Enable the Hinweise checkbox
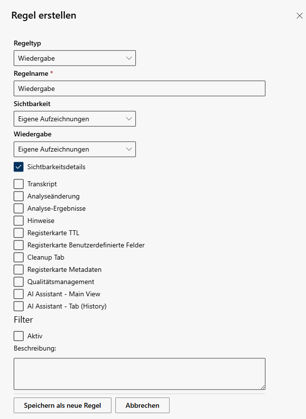The height and width of the screenshot is (419, 306). point(19,221)
